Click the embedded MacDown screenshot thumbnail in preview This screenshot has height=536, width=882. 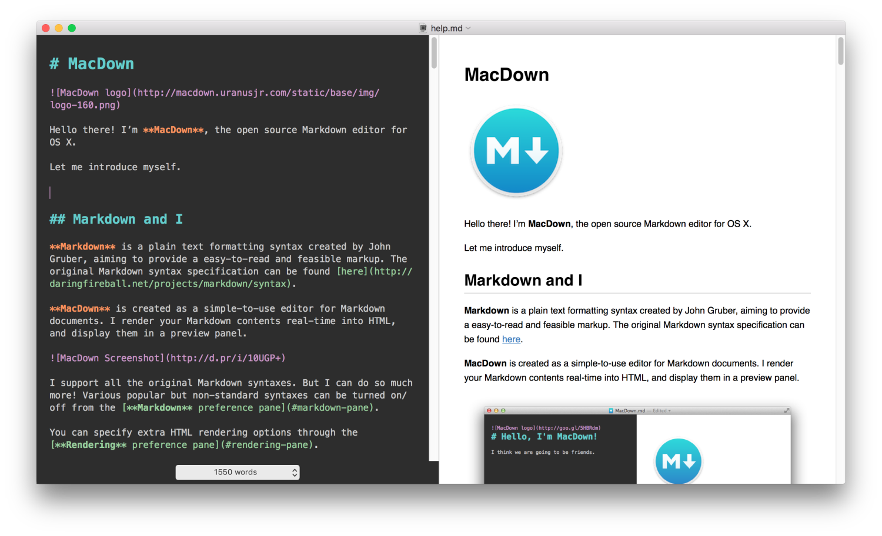click(x=638, y=446)
